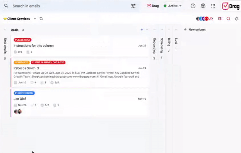Open the Billing column options dots
The width and height of the screenshot is (241, 153).
(169, 30)
